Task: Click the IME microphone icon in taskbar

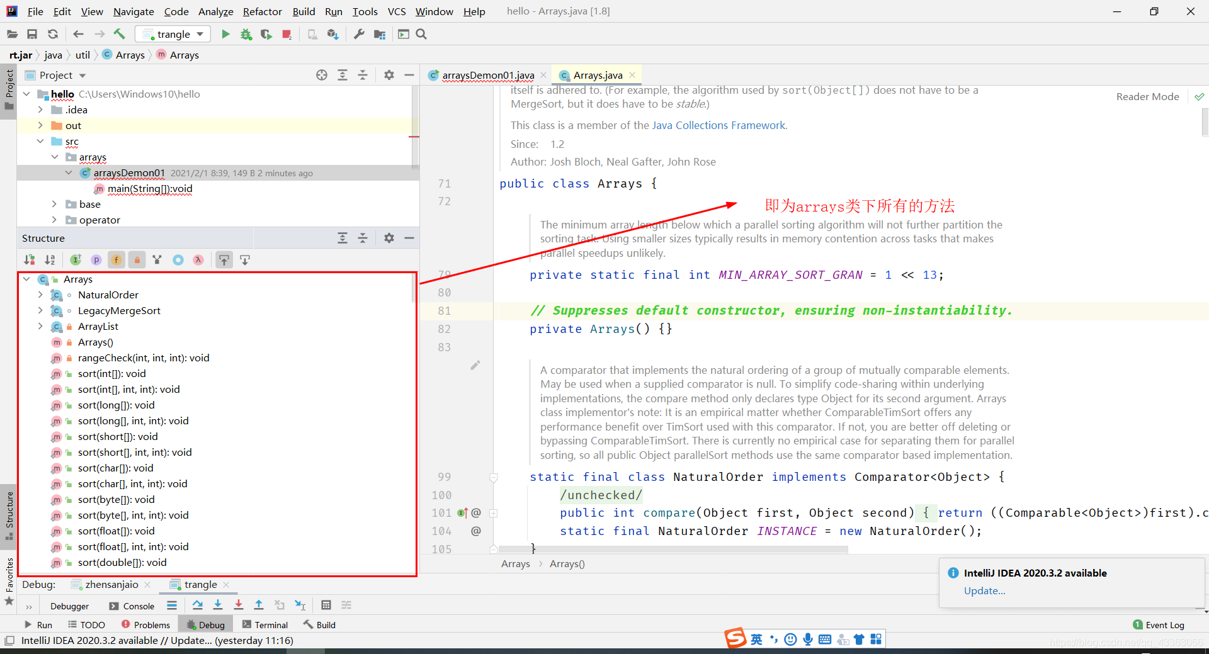Action: pyautogui.click(x=808, y=640)
